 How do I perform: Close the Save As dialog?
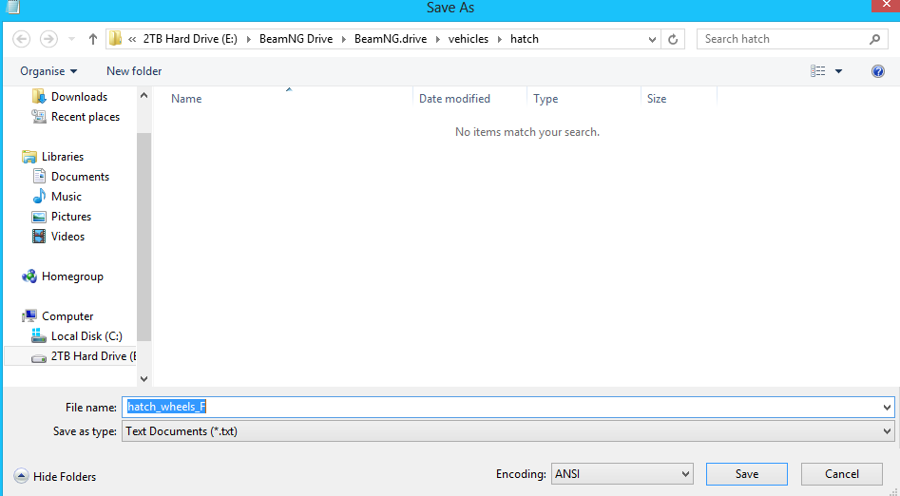[x=886, y=5]
